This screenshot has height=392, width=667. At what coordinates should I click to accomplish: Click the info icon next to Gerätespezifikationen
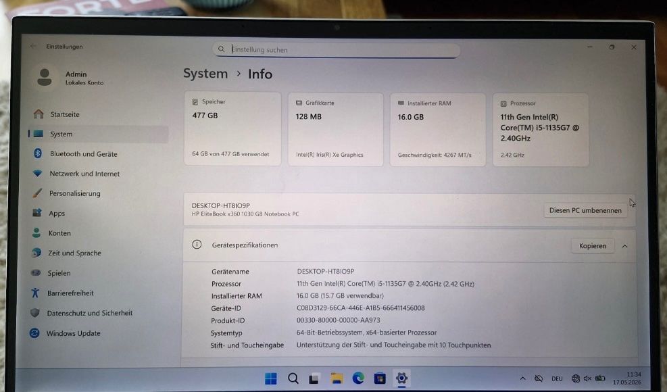[x=197, y=244]
